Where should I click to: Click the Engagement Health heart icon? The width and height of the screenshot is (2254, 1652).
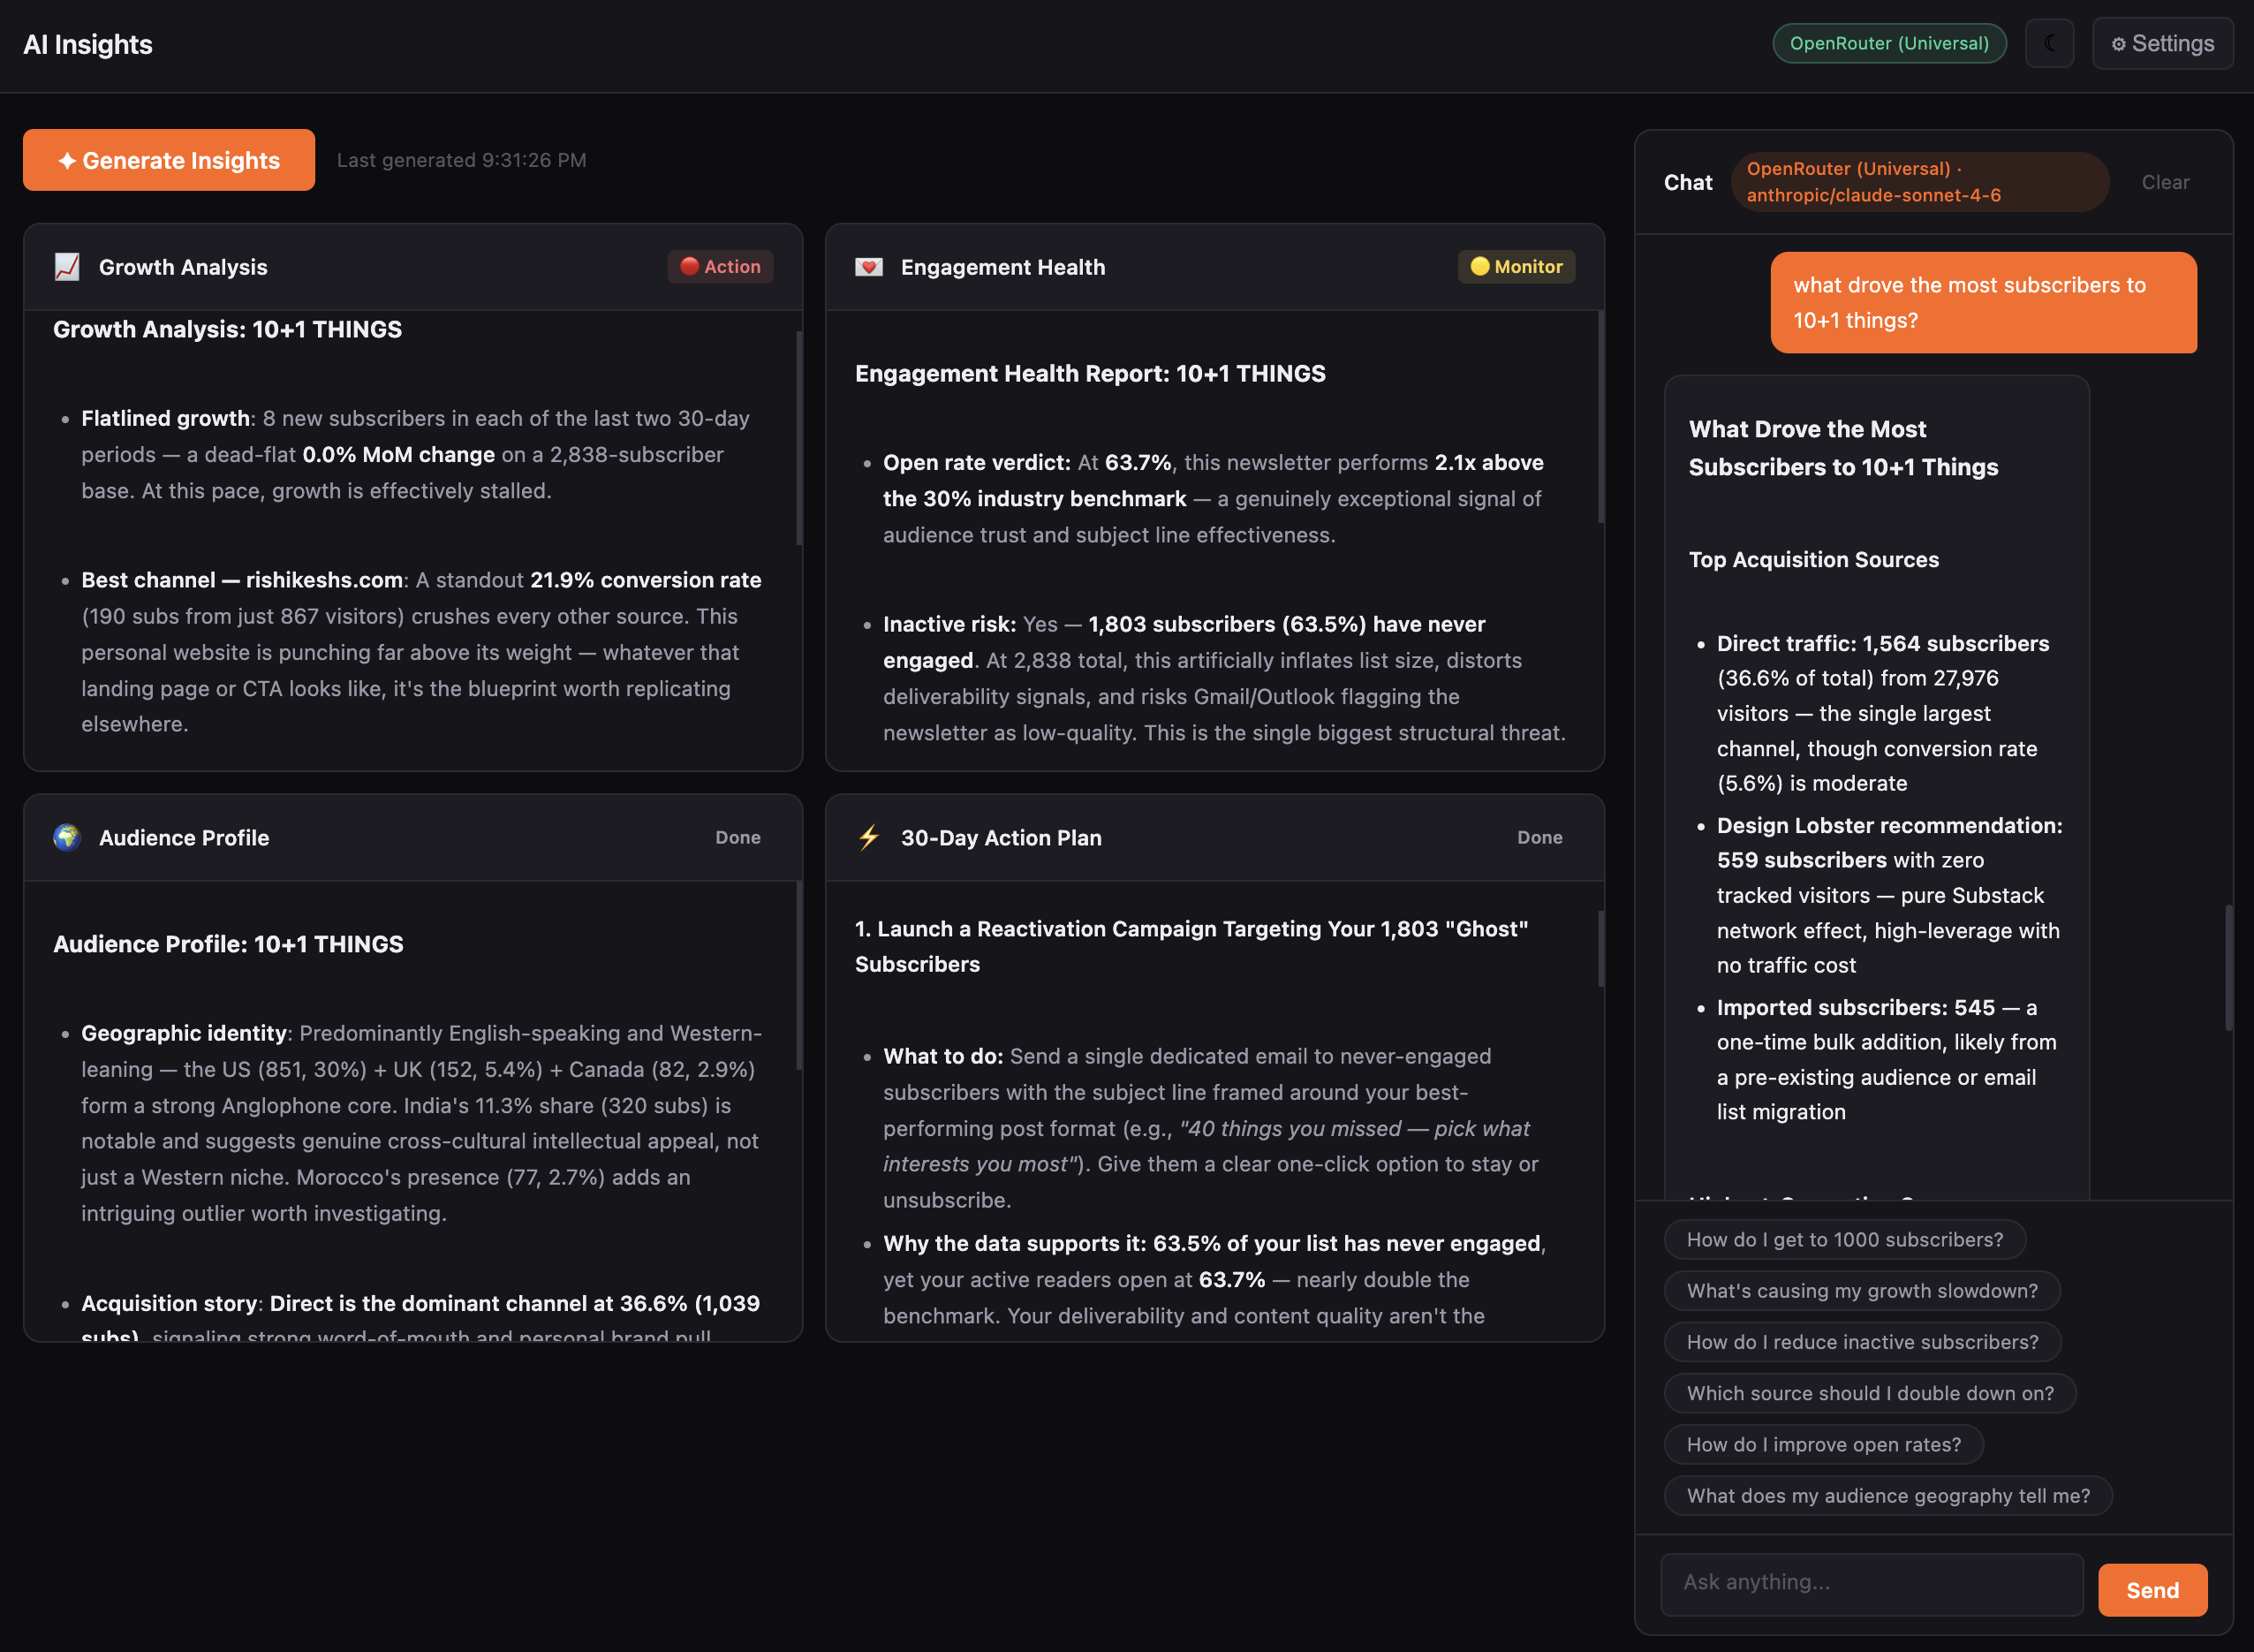point(870,267)
